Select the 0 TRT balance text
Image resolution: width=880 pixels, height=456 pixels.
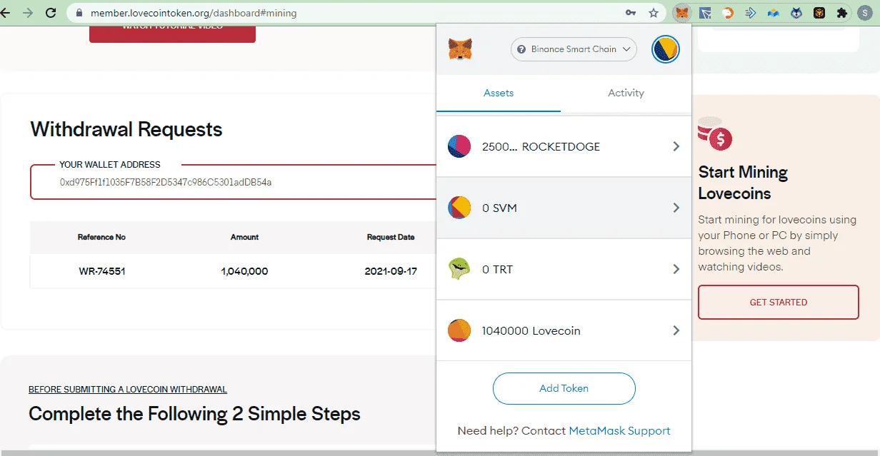coord(497,269)
